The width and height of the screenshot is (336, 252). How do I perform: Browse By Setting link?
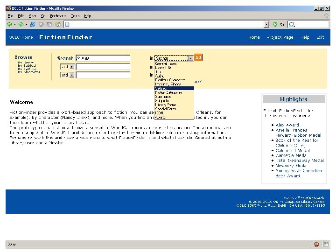pyautogui.click(x=27, y=69)
